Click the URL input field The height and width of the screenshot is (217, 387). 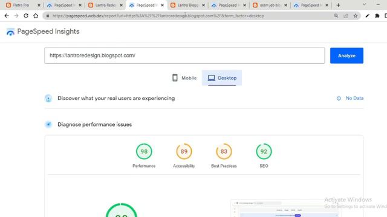[x=184, y=55]
